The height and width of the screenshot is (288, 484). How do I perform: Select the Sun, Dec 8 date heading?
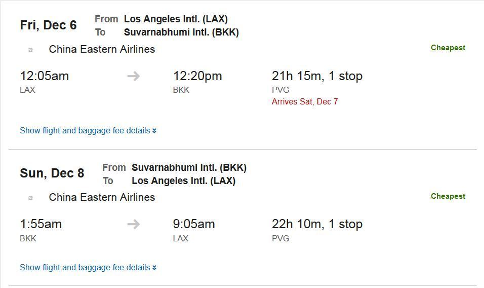coord(52,173)
